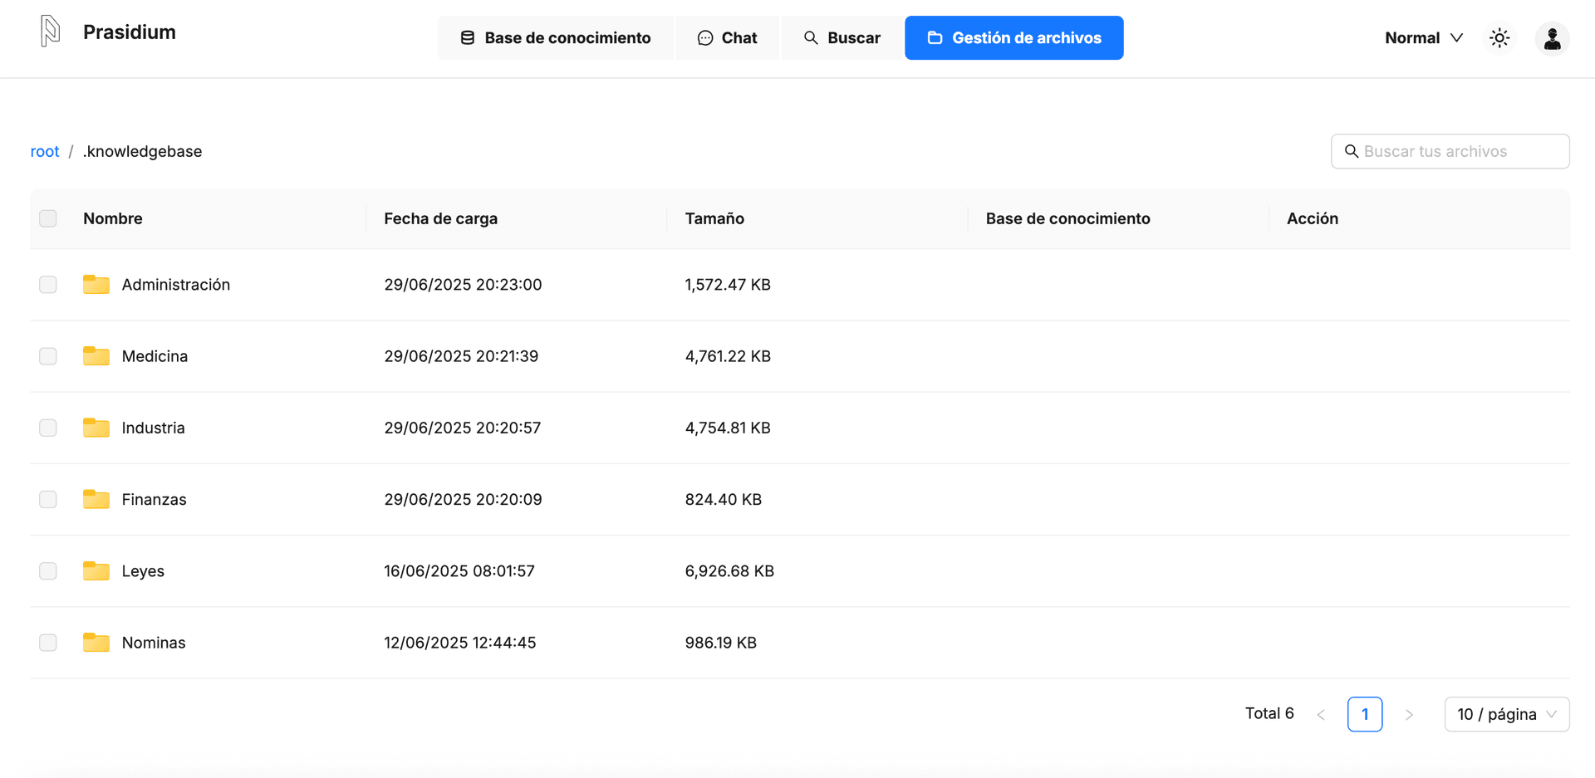The image size is (1595, 778).
Task: Select page 1 in pagination
Action: coord(1364,714)
